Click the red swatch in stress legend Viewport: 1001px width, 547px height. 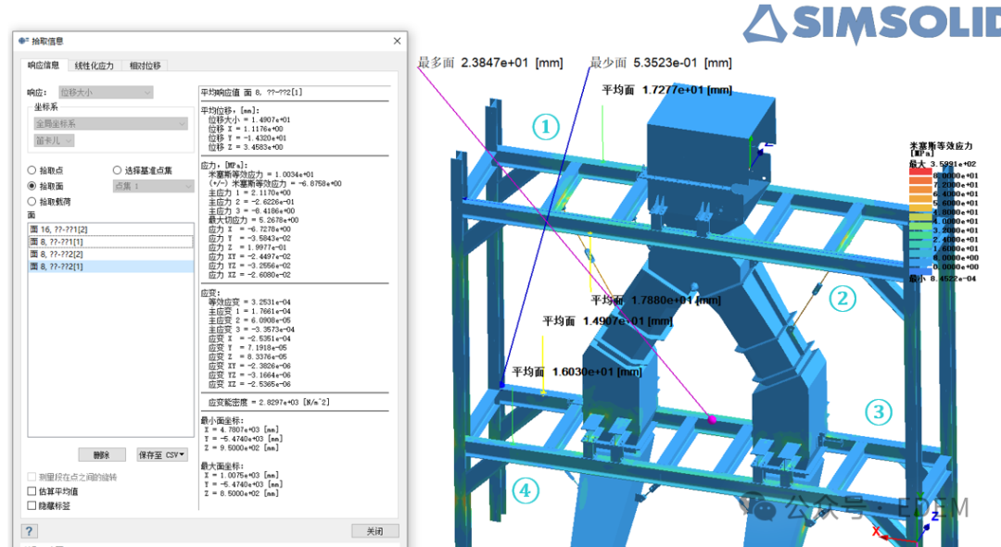tap(919, 171)
